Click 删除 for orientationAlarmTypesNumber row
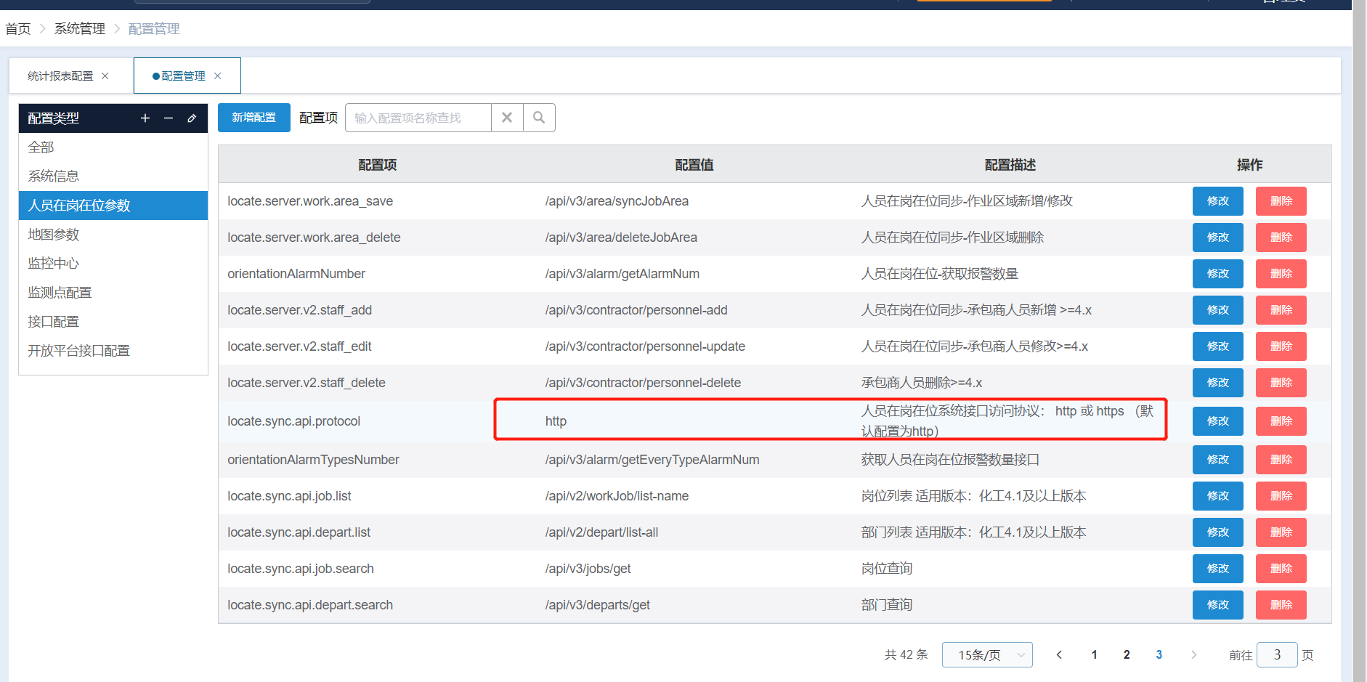Viewport: 1367px width, 682px height. (x=1281, y=460)
